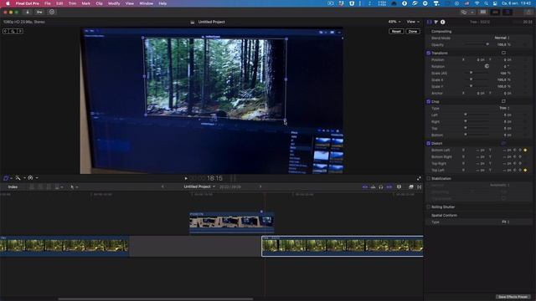This screenshot has width=536, height=301.
Task: Open the Edit menu
Action: (x=59, y=3)
